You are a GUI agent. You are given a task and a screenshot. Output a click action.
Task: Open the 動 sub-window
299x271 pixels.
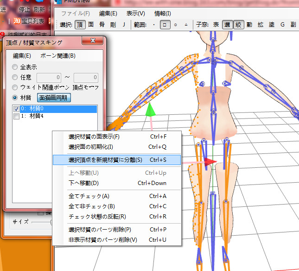[x=249, y=25]
